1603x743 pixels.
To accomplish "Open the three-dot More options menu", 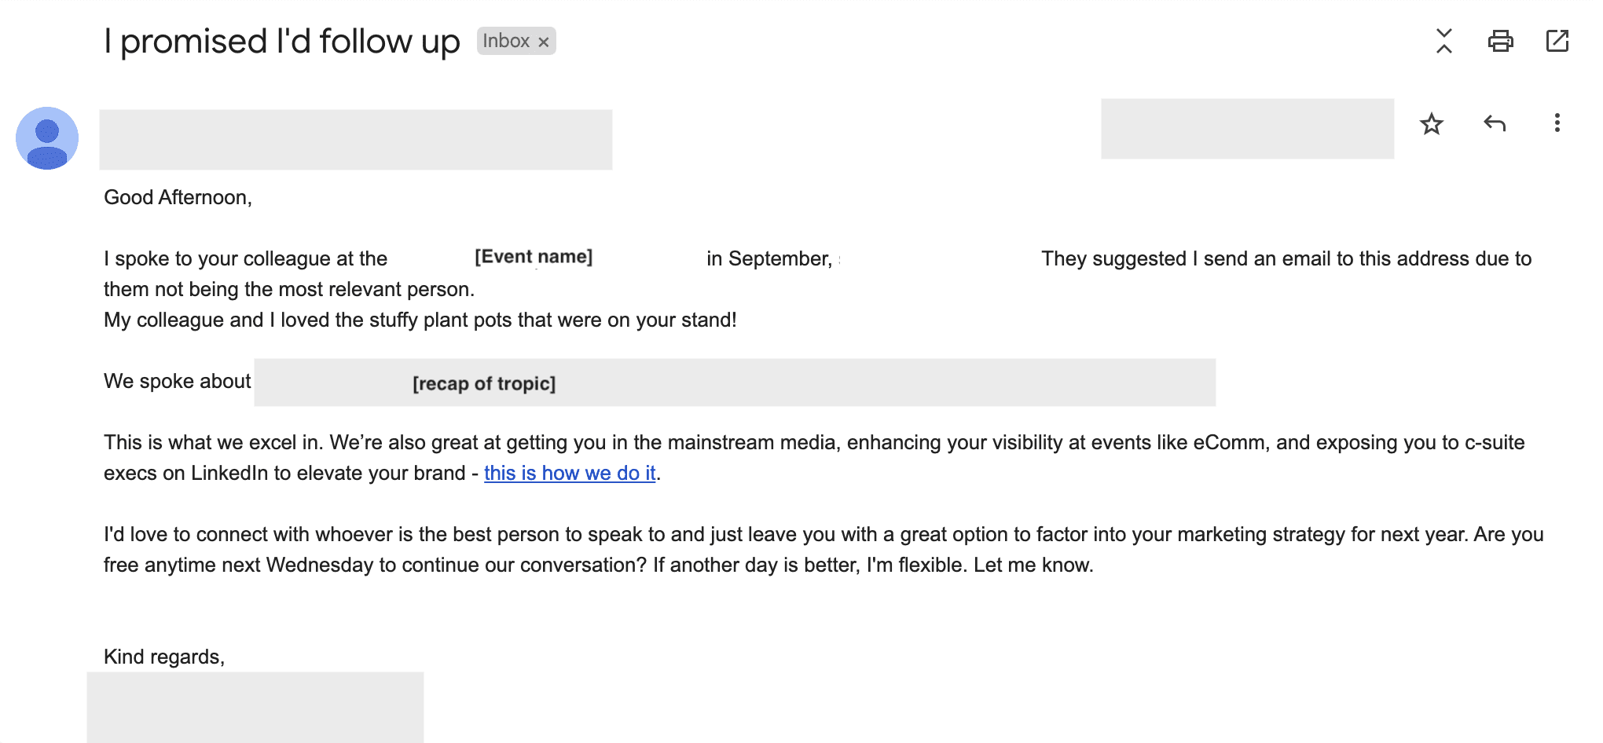I will 1557,123.
